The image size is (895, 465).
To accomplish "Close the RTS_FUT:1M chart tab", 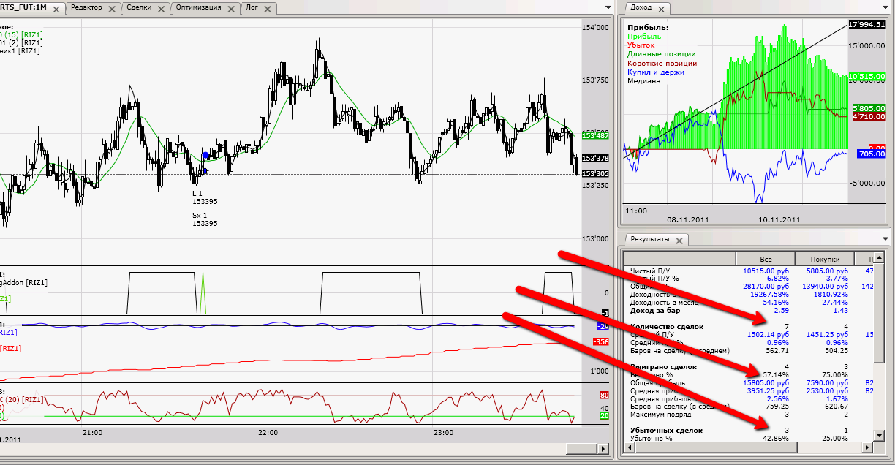I will (x=57, y=9).
